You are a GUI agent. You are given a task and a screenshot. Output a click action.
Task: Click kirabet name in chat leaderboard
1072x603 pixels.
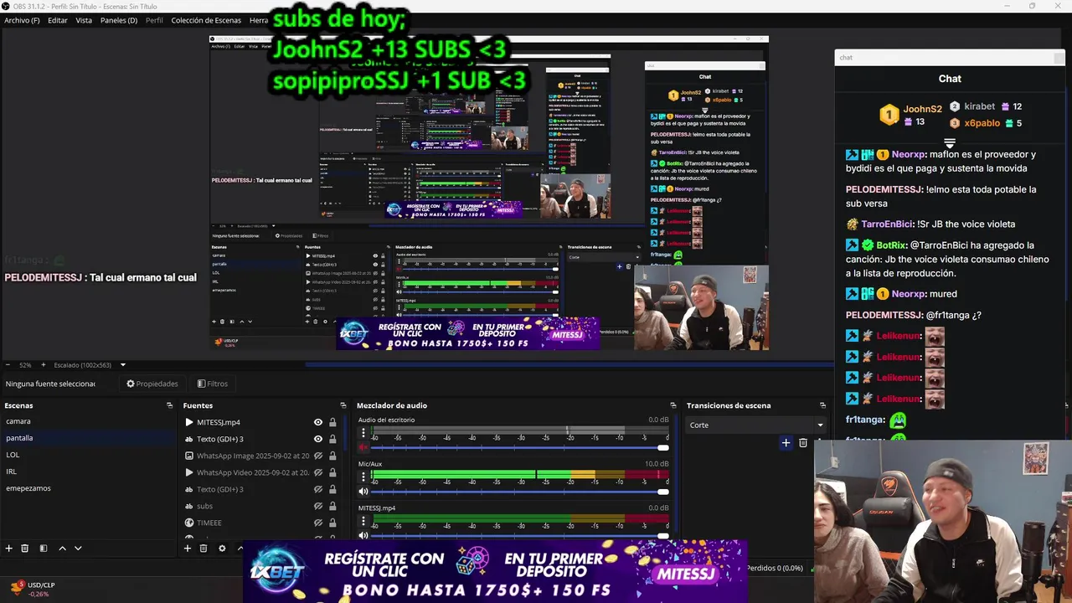click(x=979, y=106)
